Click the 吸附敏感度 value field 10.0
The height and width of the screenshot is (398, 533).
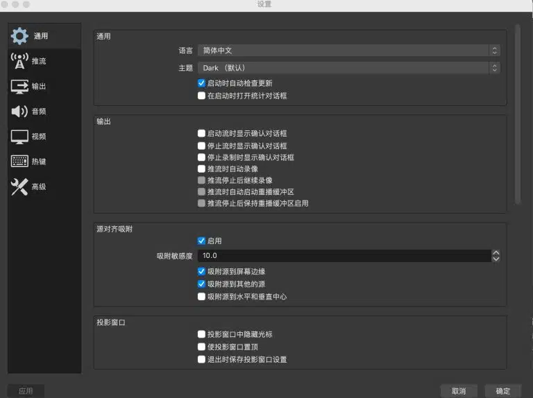[x=344, y=256]
